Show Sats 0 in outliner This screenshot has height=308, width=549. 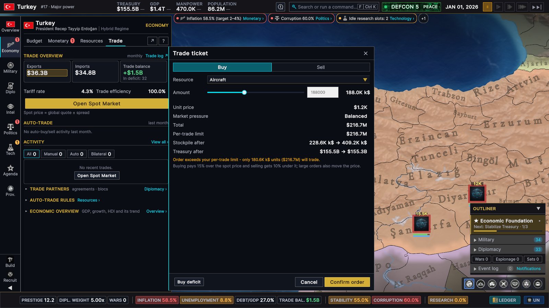pos(533,259)
